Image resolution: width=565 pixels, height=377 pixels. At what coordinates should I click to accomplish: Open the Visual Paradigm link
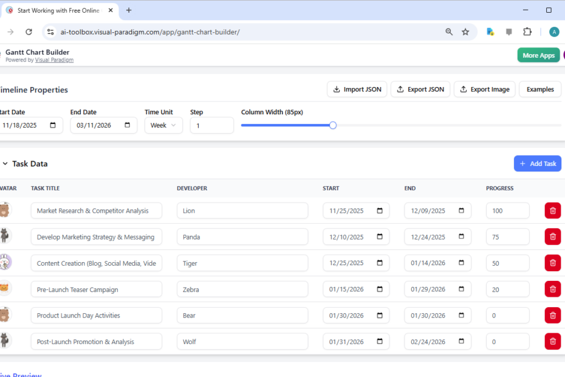pos(54,60)
